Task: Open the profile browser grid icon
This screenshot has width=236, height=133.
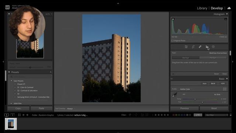Action: [225, 89]
